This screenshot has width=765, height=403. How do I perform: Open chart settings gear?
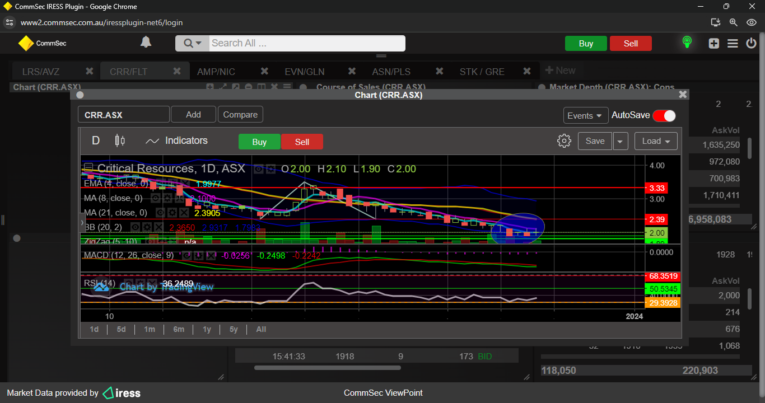point(564,141)
